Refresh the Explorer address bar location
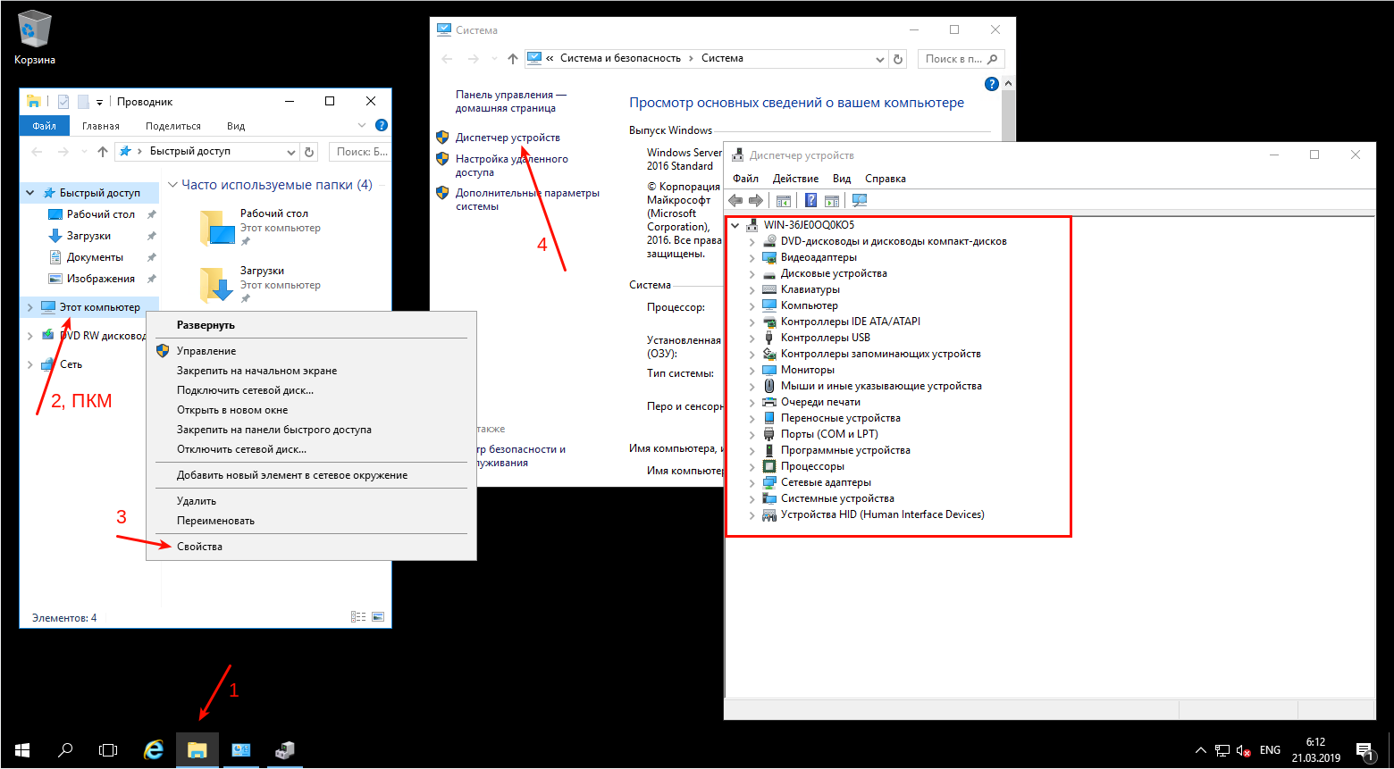 (x=309, y=152)
